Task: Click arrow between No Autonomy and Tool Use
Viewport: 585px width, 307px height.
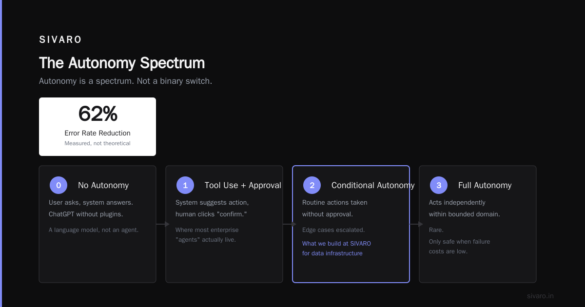Action: point(163,224)
